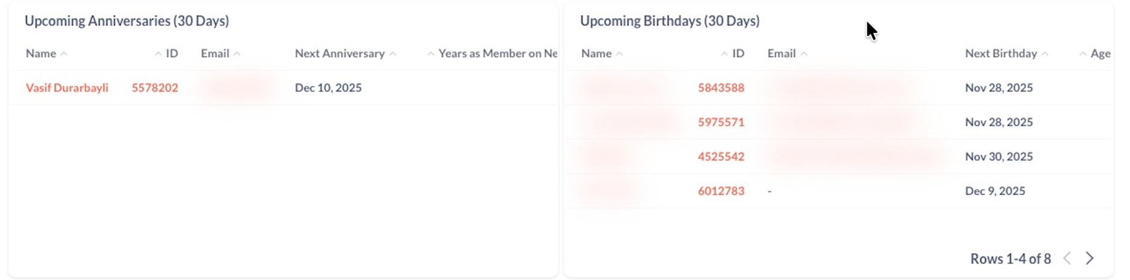The height and width of the screenshot is (280, 1130).
Task: Sort by Next Anniversary column arrow
Action: pos(392,54)
